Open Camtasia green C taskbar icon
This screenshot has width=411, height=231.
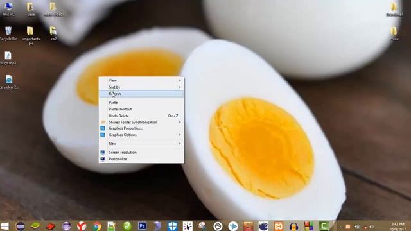(324, 226)
